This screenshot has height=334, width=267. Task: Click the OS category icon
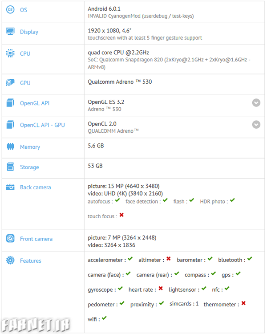click(x=10, y=10)
